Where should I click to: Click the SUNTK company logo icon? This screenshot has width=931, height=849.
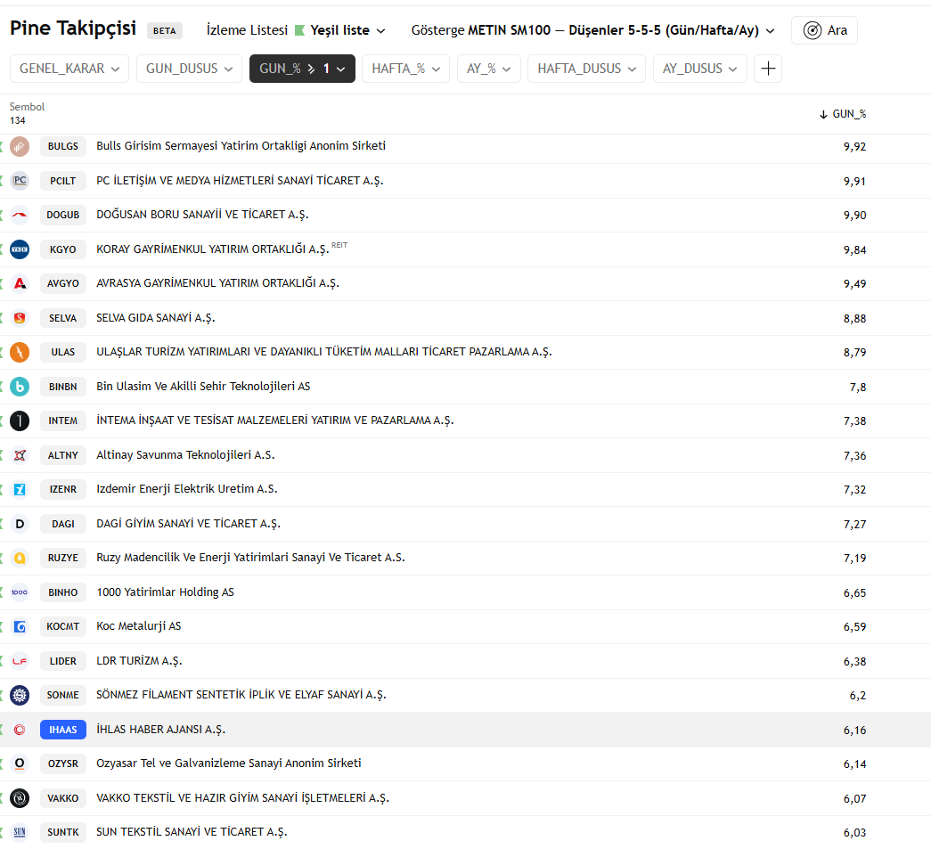pos(20,832)
